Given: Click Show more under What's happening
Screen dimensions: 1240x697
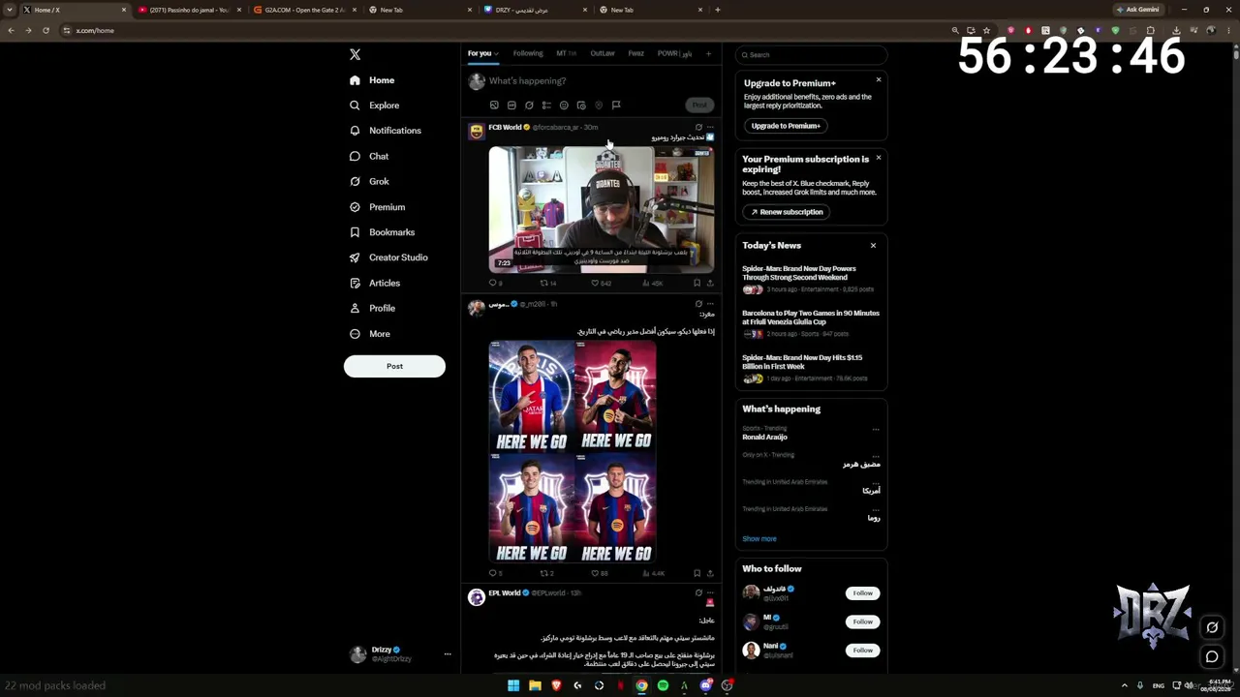Looking at the screenshot, I should coord(759,539).
